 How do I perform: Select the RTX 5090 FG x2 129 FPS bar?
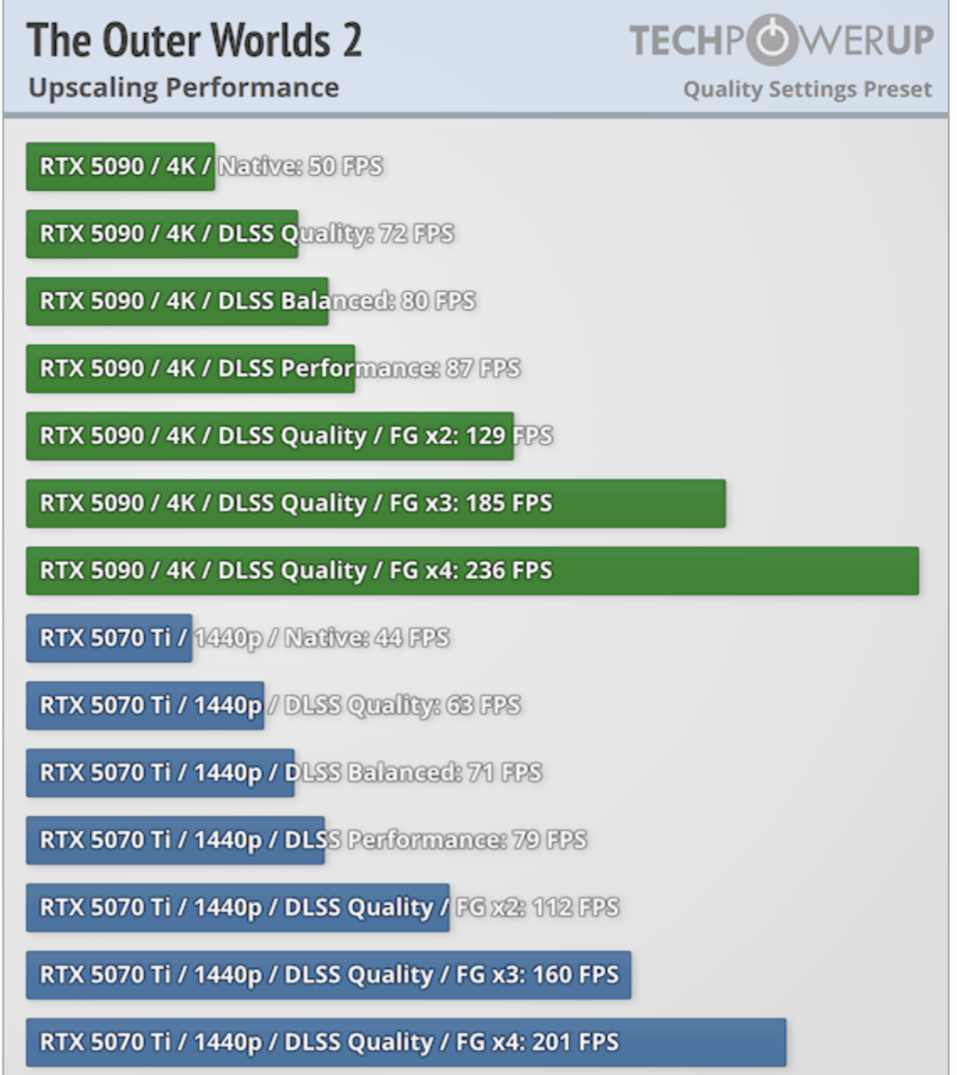coord(269,436)
